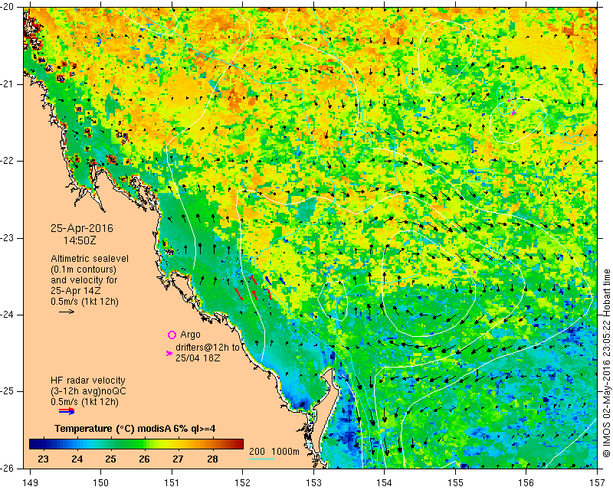Click the magenta Argo circle legend symbol

(172, 335)
